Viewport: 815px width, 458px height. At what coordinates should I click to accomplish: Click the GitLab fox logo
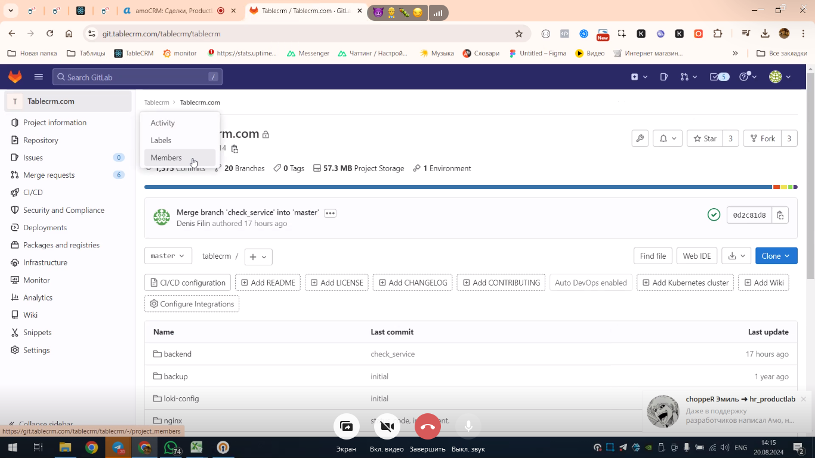pyautogui.click(x=15, y=77)
